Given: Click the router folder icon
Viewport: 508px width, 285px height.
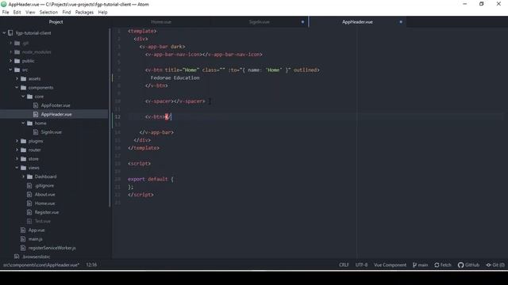Looking at the screenshot, I should click(x=23, y=150).
